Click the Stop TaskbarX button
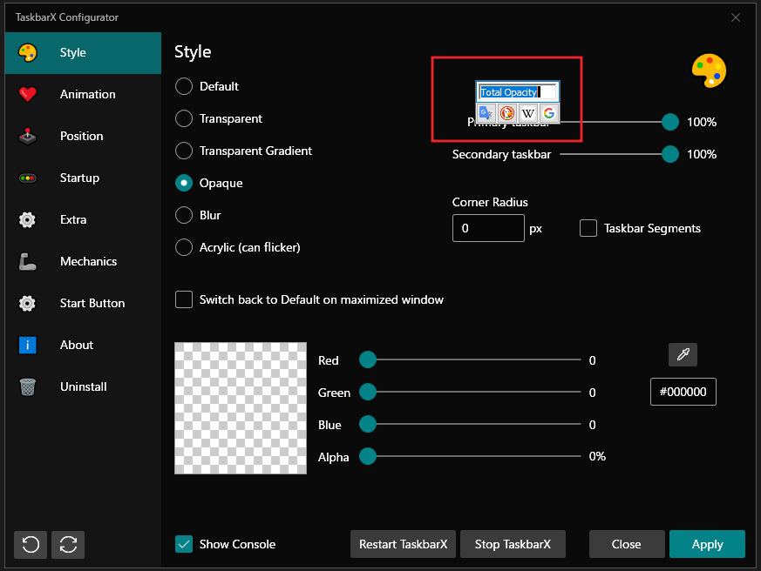761x571 pixels. point(513,544)
